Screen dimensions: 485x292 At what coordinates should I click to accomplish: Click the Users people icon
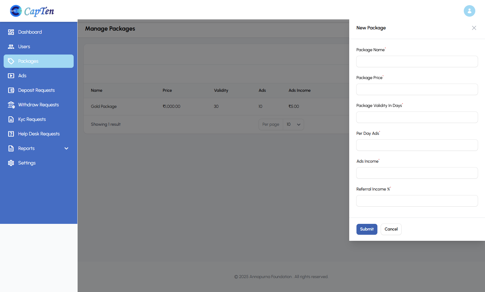tap(11, 47)
